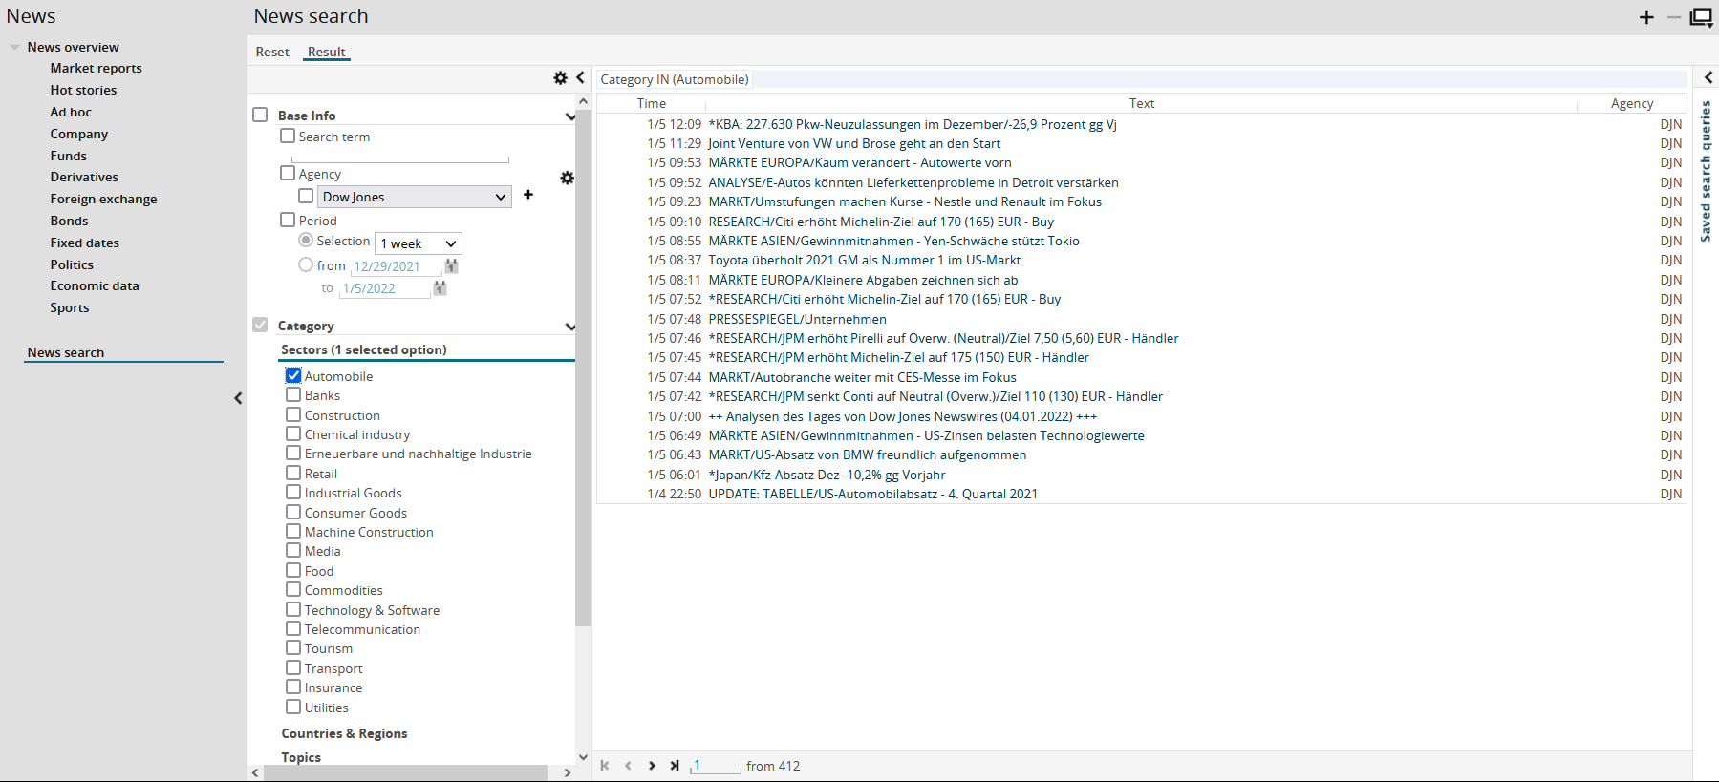Go to last results page
Screen dimensions: 1719x782
click(x=675, y=766)
